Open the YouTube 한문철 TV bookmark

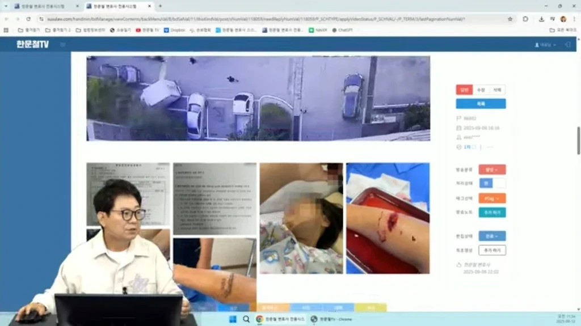tap(148, 30)
